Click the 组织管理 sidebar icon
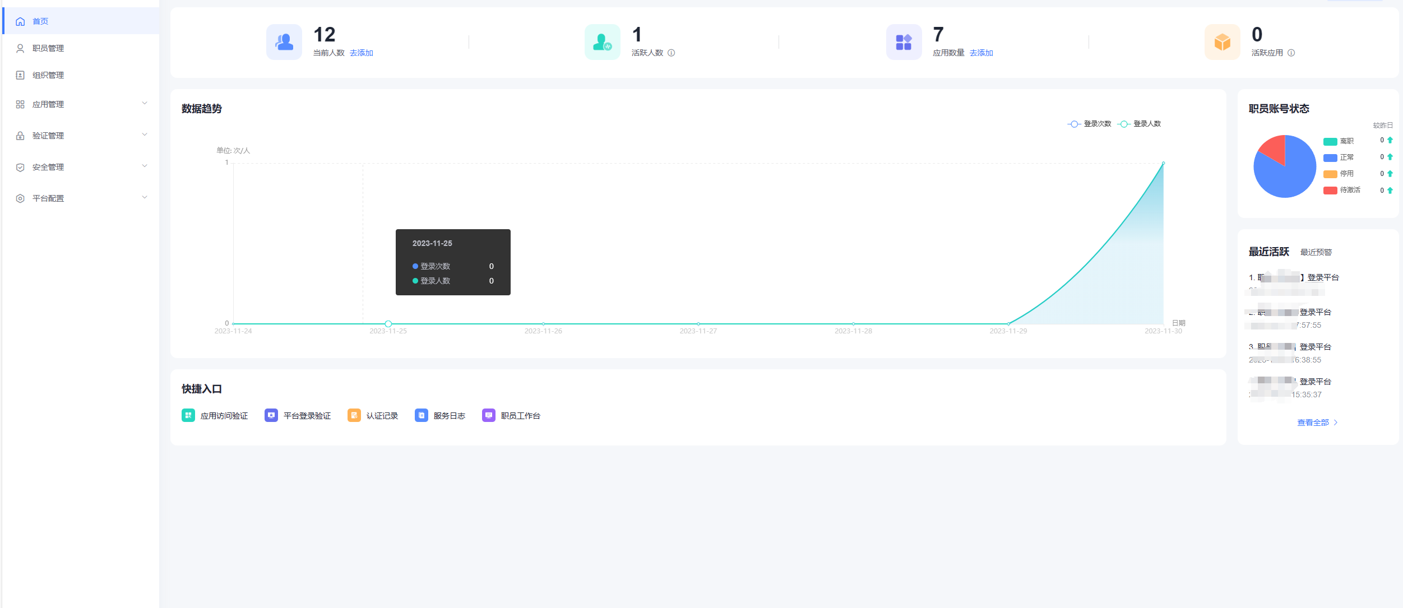Viewport: 1403px width, 608px height. (20, 75)
